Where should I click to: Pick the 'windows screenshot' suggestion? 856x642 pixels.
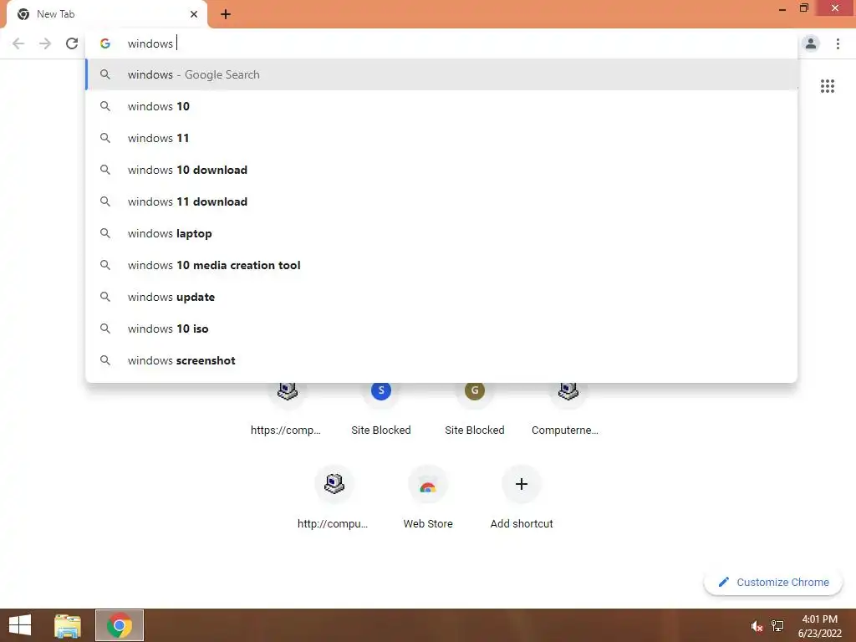pyautogui.click(x=441, y=360)
